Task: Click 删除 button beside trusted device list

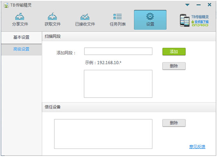Action: (x=174, y=123)
